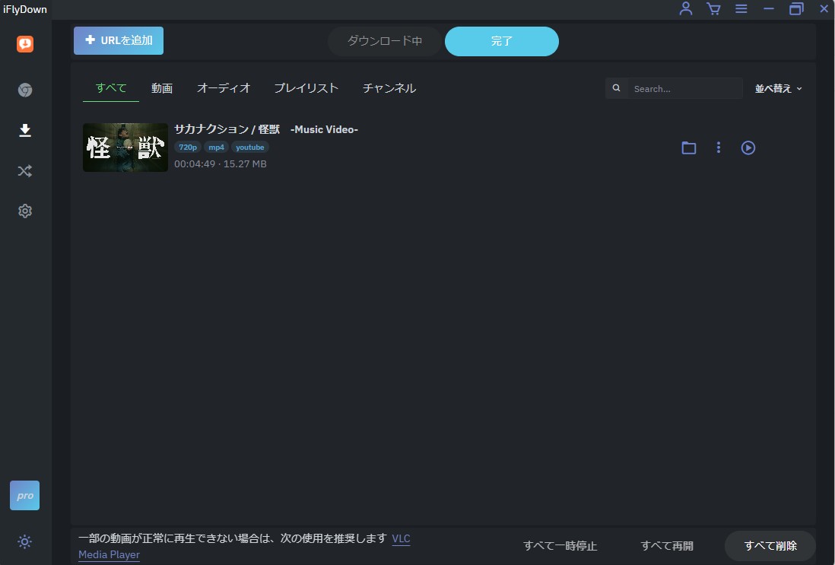Click すべて削除 button
Viewport: 835px width, 565px height.
[770, 546]
